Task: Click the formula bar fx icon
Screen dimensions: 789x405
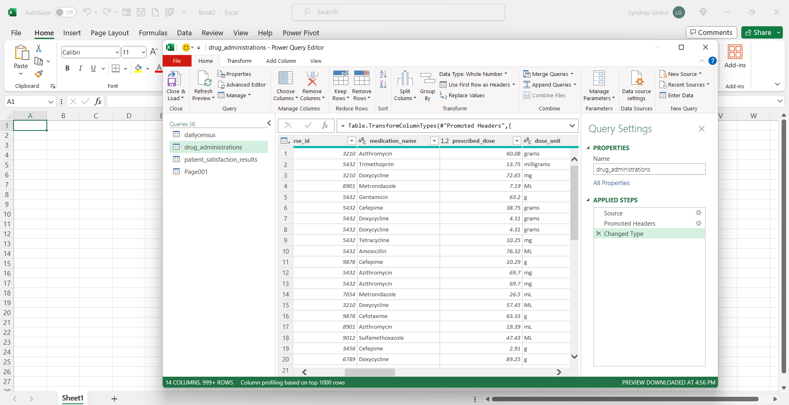Action: 325,126
